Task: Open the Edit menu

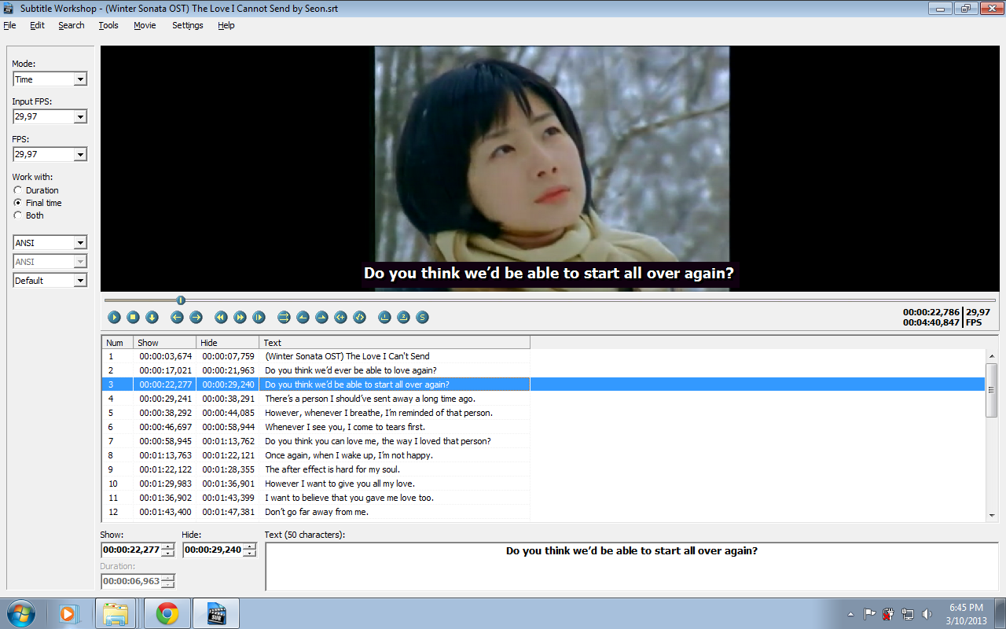Action: click(x=37, y=25)
